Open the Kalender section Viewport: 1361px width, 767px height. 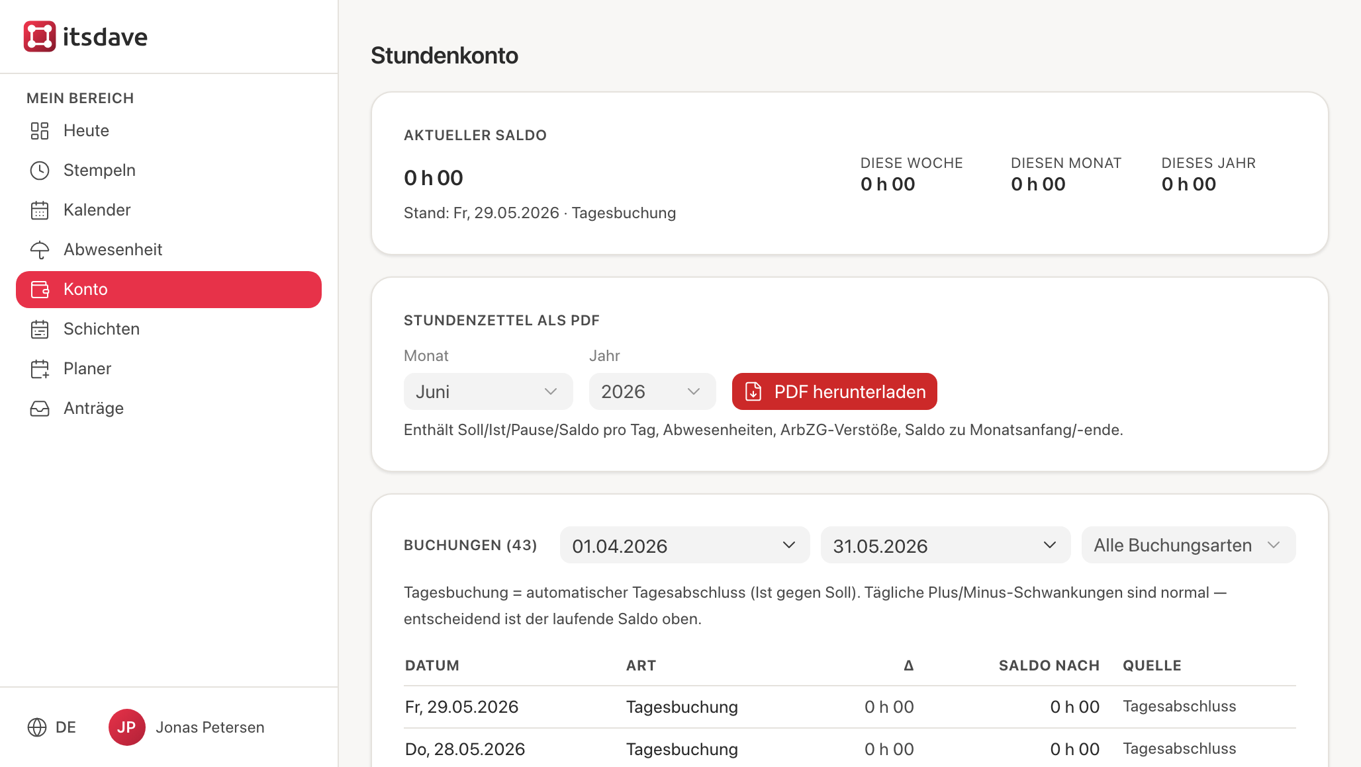pos(169,210)
